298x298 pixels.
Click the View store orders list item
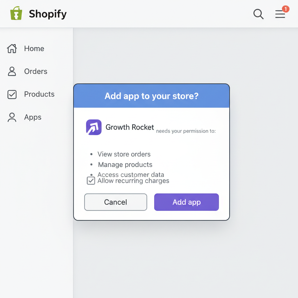(124, 154)
